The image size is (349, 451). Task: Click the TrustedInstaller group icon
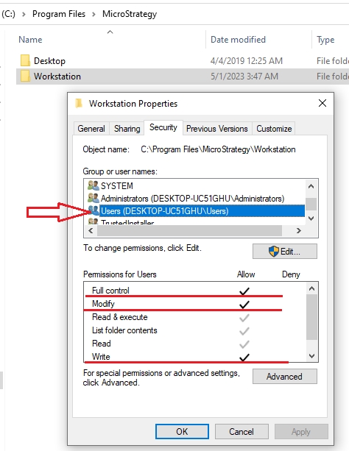(x=94, y=221)
